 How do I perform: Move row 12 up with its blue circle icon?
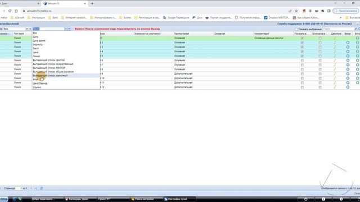pos(348,88)
